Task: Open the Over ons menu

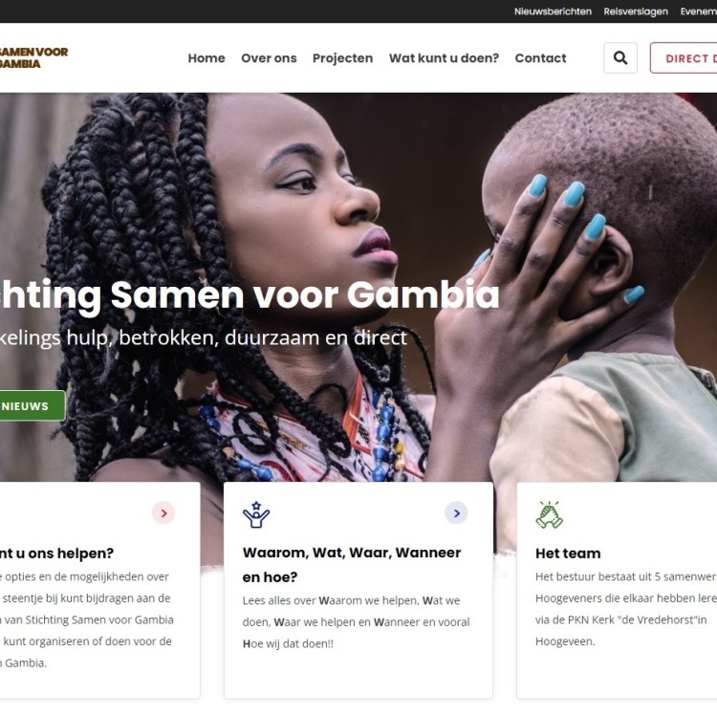Action: (x=269, y=58)
